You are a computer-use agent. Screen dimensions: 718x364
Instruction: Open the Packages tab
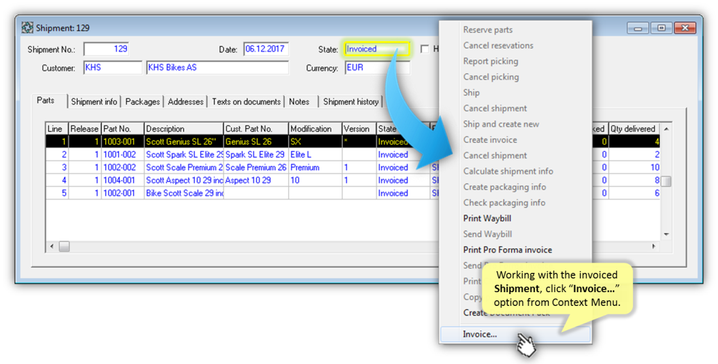[x=142, y=101]
